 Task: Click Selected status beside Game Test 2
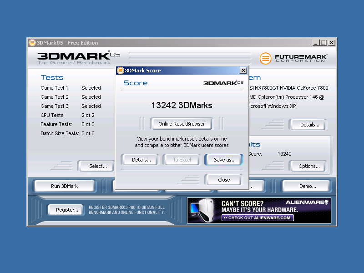pyautogui.click(x=91, y=97)
